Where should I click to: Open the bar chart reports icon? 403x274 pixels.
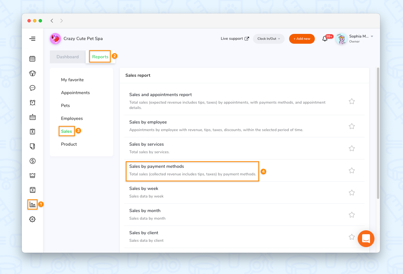(x=32, y=205)
